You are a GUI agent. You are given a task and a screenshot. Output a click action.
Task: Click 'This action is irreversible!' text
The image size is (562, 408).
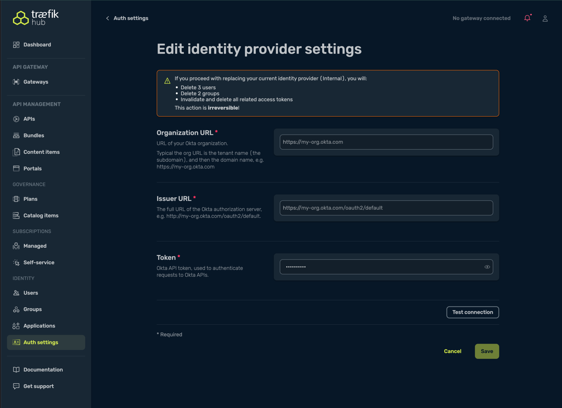click(207, 108)
